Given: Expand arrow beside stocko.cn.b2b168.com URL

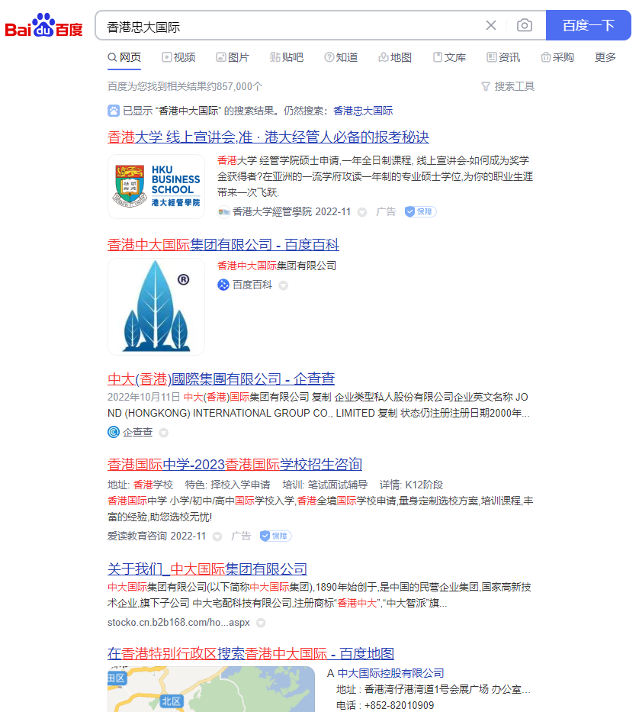Looking at the screenshot, I should tap(261, 623).
